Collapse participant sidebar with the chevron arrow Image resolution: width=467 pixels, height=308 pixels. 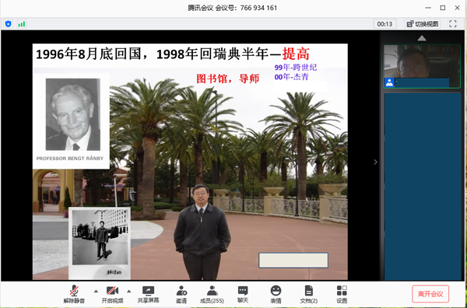point(375,162)
